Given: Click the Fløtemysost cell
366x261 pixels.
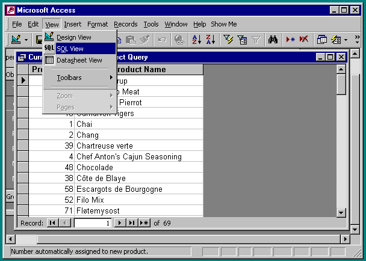Looking at the screenshot, I should [138, 210].
